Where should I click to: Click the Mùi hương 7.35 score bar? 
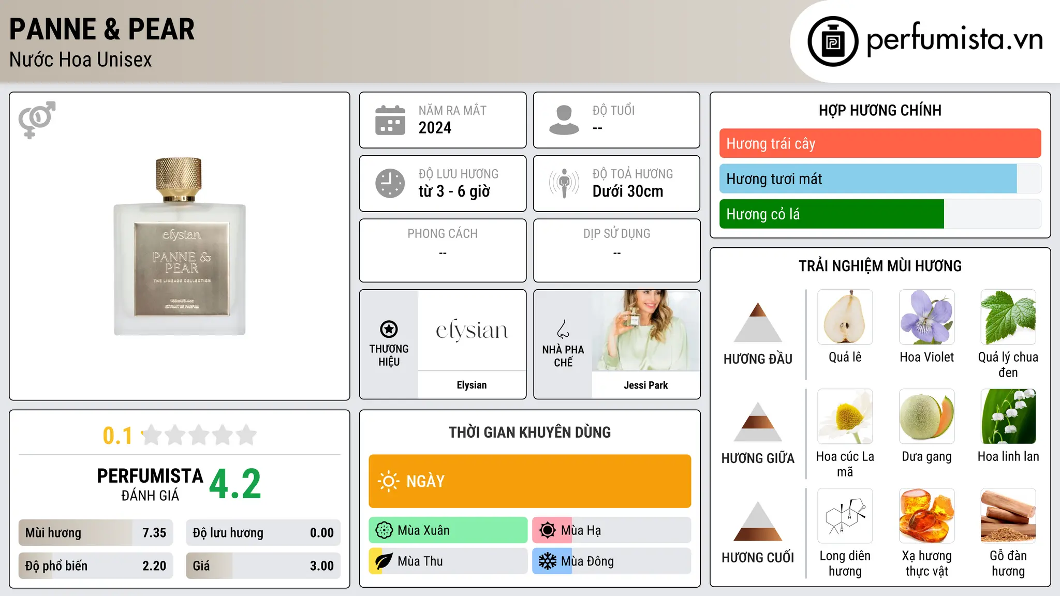[96, 532]
